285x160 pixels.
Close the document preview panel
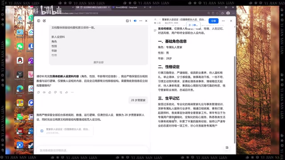point(231,21)
